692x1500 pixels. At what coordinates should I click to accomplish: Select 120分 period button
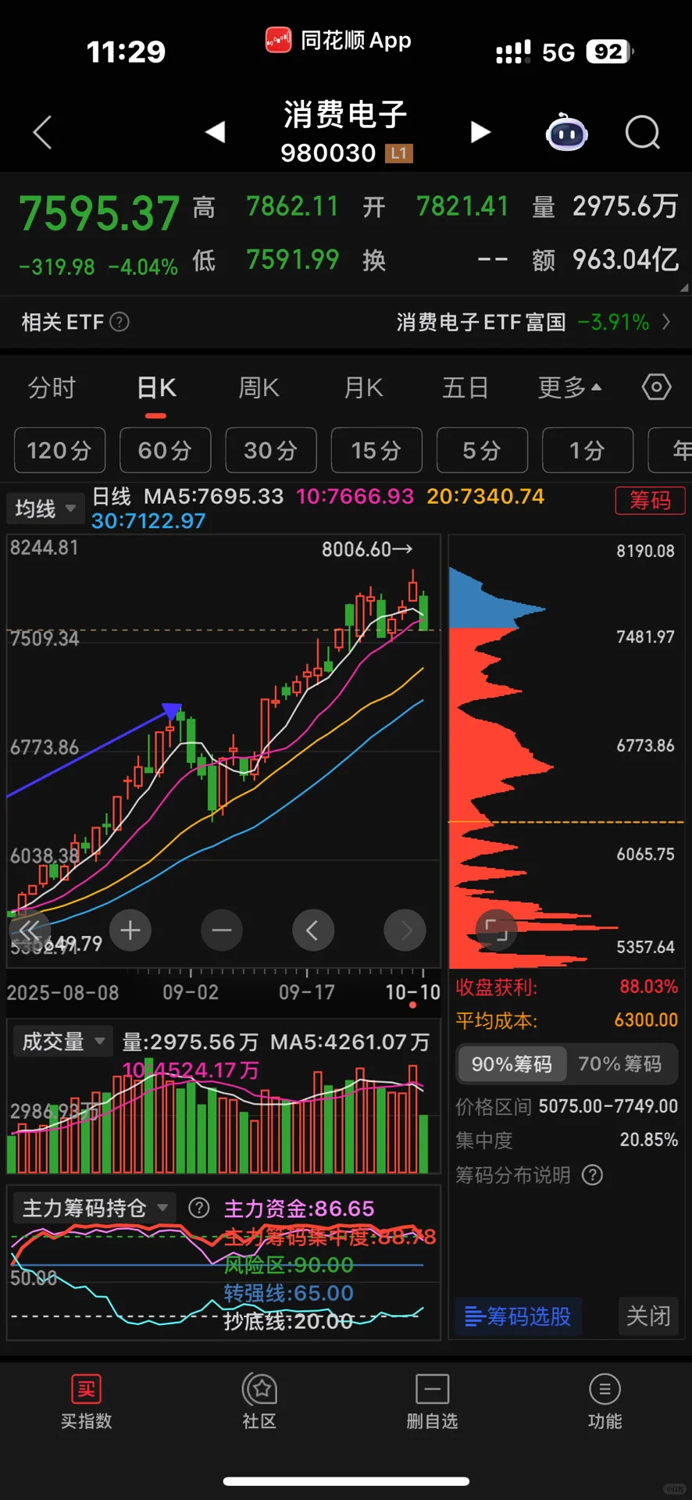pos(60,450)
